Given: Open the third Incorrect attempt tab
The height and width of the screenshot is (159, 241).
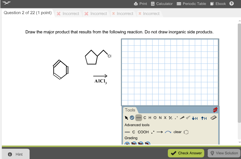Looking at the screenshot, I should (x=123, y=14).
